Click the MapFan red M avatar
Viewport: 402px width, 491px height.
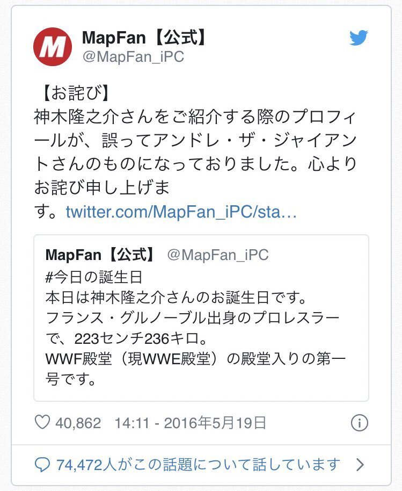click(x=52, y=47)
